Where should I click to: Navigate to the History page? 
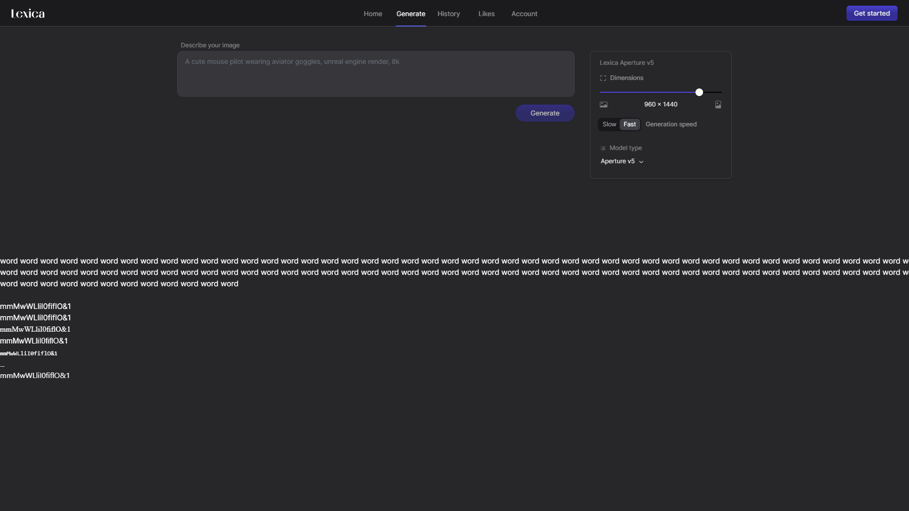448,14
